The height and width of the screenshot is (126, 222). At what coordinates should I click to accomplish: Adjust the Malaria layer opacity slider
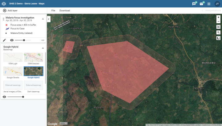[23, 40]
